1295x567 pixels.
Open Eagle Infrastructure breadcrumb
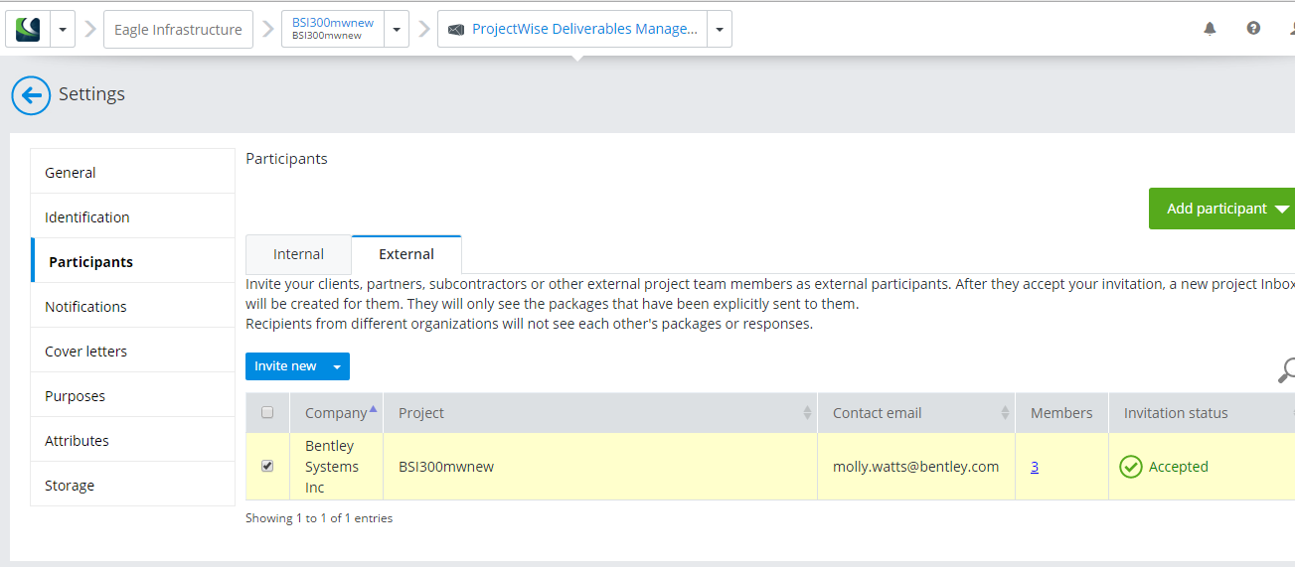coord(178,29)
